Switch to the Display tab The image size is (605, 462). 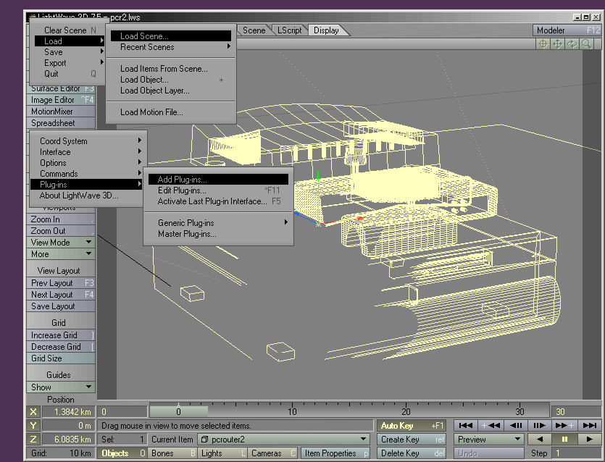(327, 30)
